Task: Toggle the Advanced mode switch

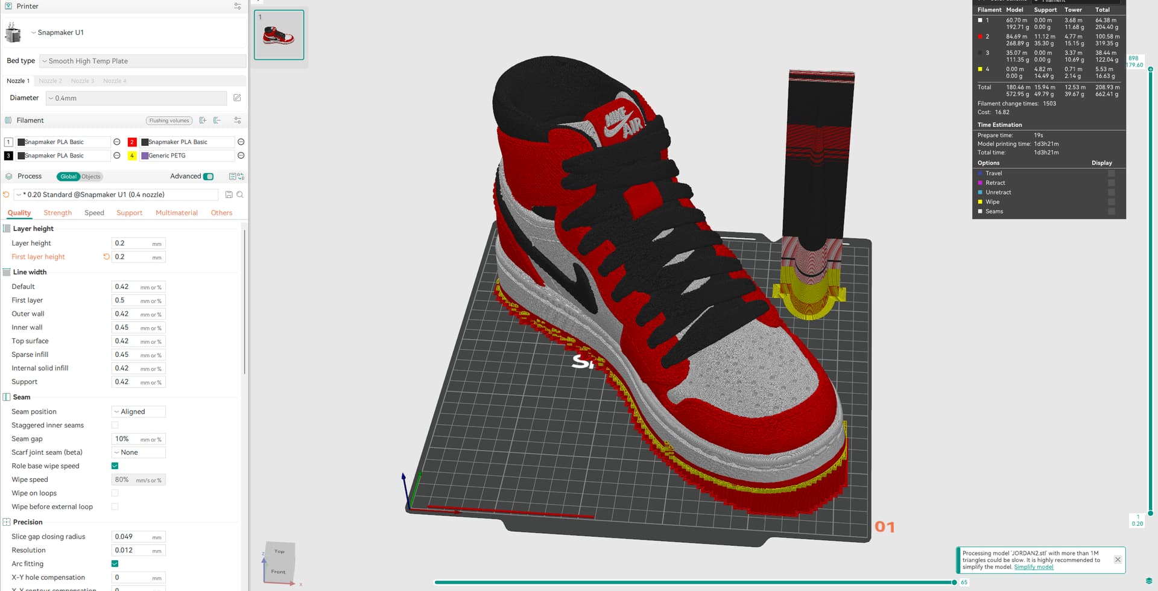Action: [x=209, y=177]
